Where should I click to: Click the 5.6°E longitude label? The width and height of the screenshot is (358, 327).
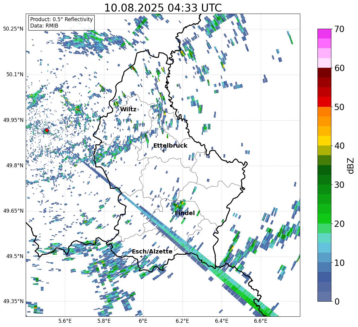click(65, 321)
